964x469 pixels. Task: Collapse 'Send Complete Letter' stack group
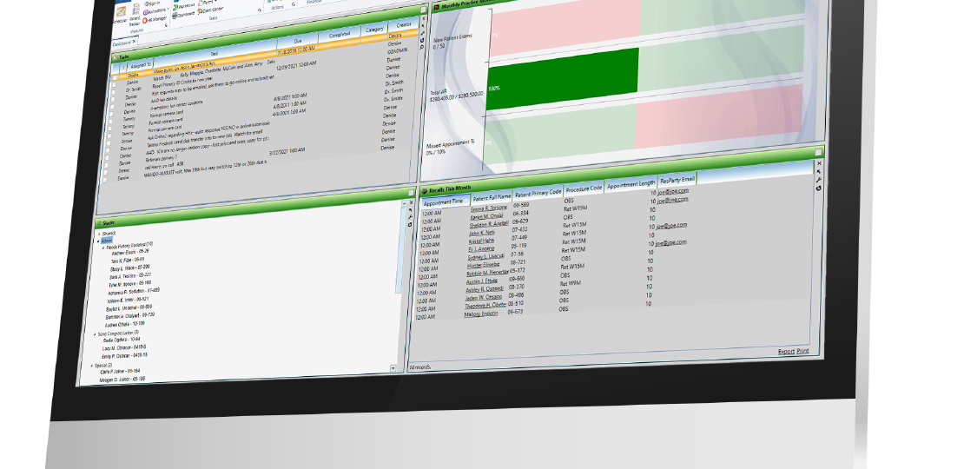[x=96, y=334]
